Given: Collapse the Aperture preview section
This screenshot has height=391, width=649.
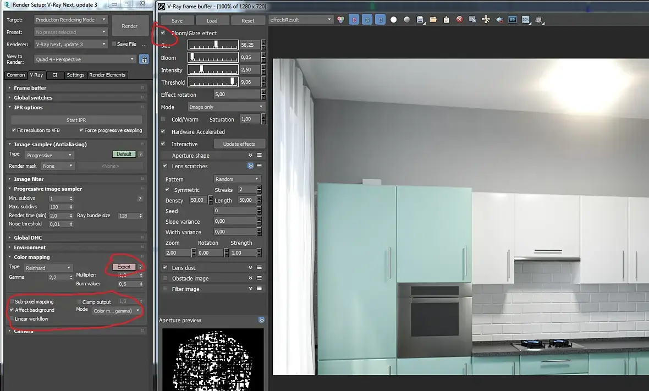Looking at the screenshot, I should pos(261,320).
